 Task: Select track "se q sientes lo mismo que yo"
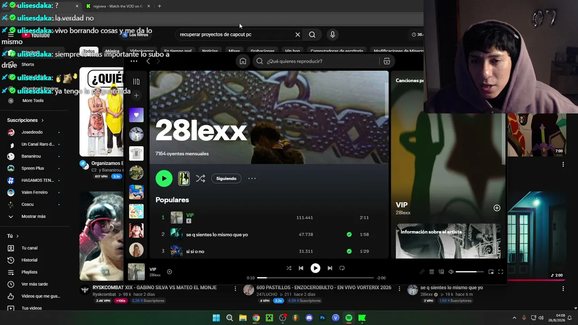click(217, 235)
